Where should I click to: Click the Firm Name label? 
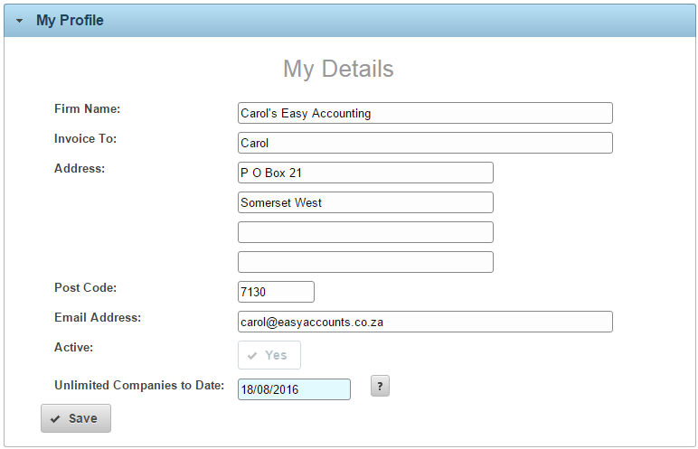(x=87, y=109)
